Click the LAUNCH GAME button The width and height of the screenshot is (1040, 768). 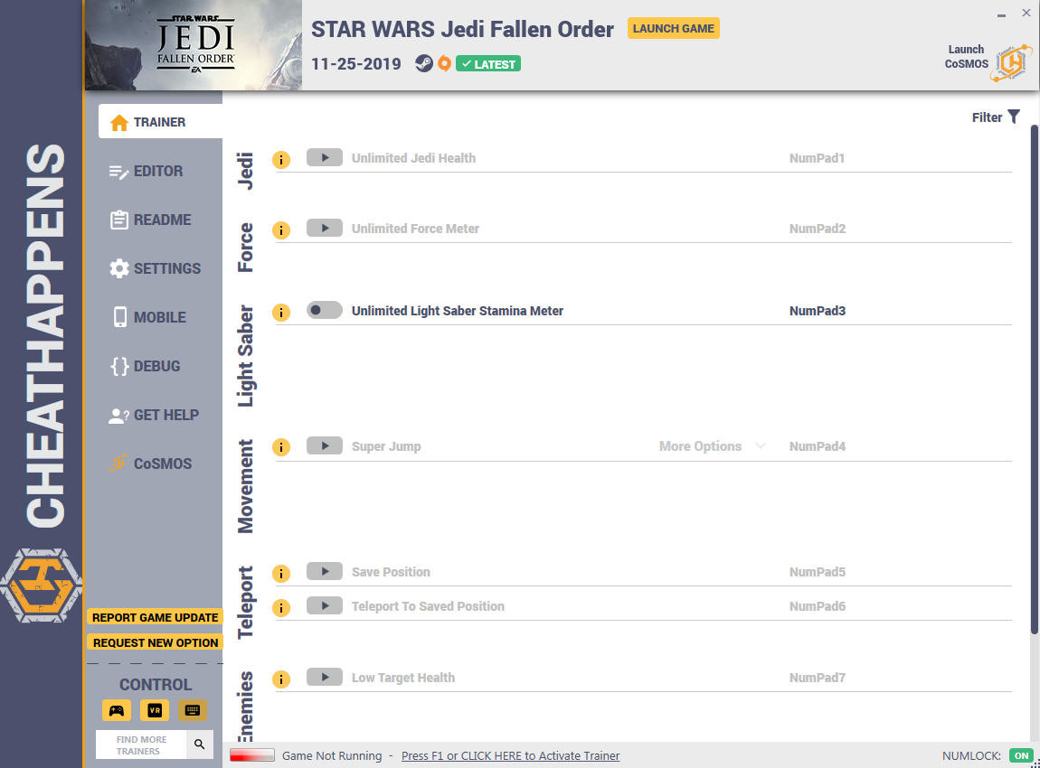[673, 29]
